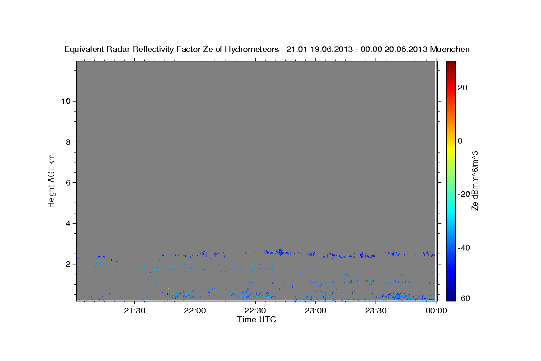The image size is (541, 361).
Task: Click the 'Time UTC' axis label
Action: pos(257,319)
